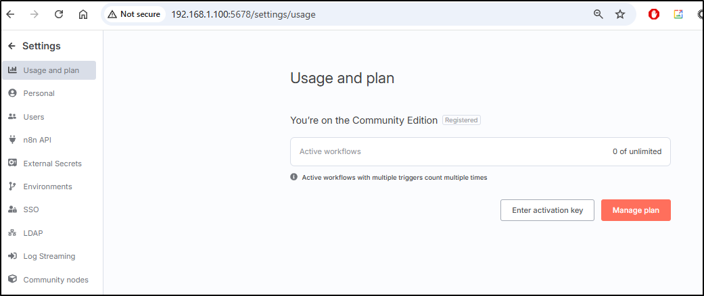This screenshot has width=704, height=296.
Task: Click the Not secure site info badge
Action: tap(135, 14)
